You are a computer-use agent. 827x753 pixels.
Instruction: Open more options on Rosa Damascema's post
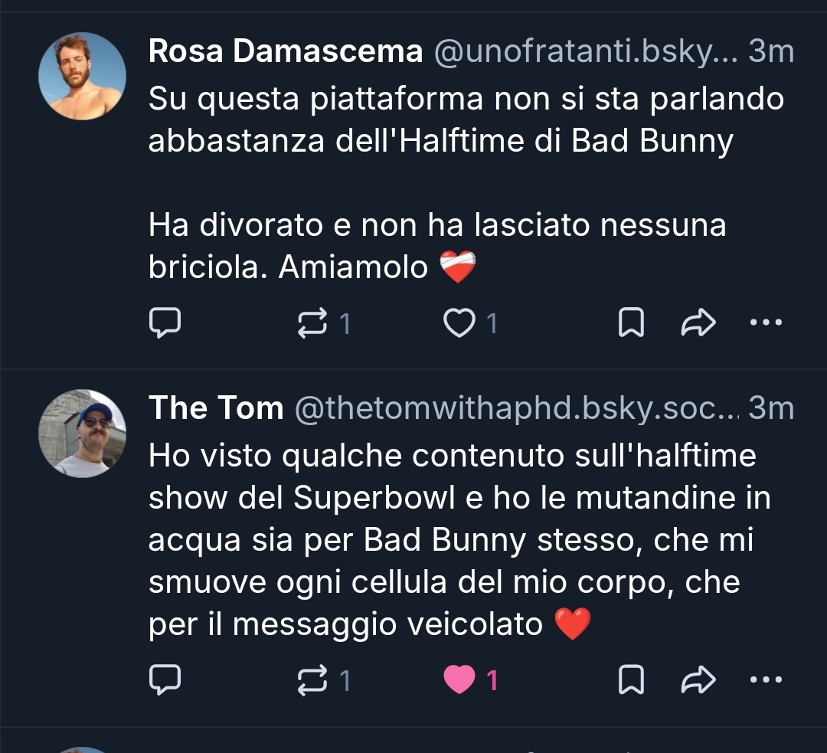click(765, 323)
